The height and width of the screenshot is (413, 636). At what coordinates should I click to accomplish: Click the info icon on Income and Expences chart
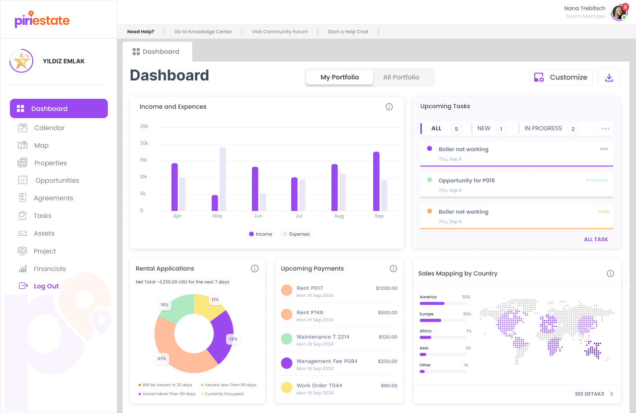(389, 107)
